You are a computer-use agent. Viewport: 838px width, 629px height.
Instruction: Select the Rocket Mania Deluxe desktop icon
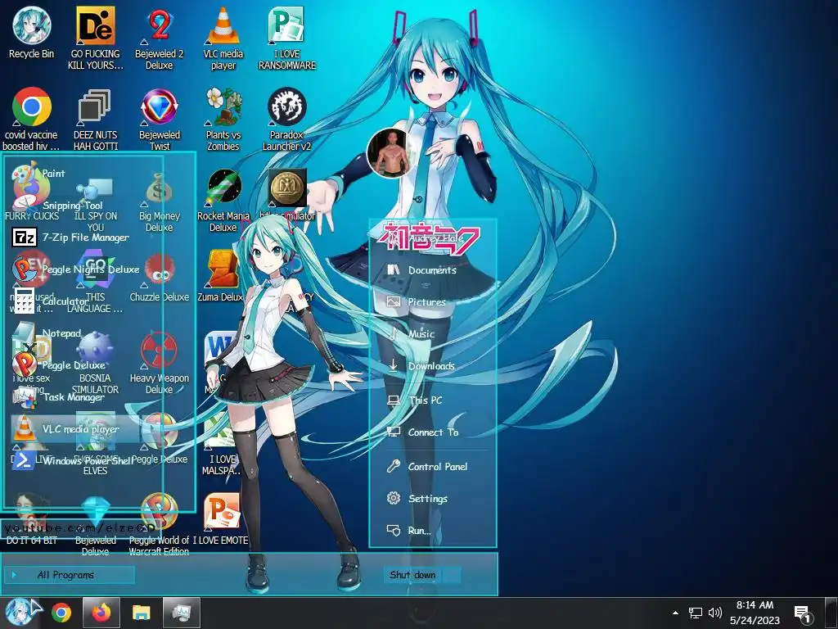click(223, 201)
